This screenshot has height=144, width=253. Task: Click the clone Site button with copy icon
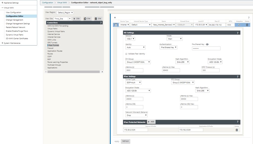(x=87, y=19)
